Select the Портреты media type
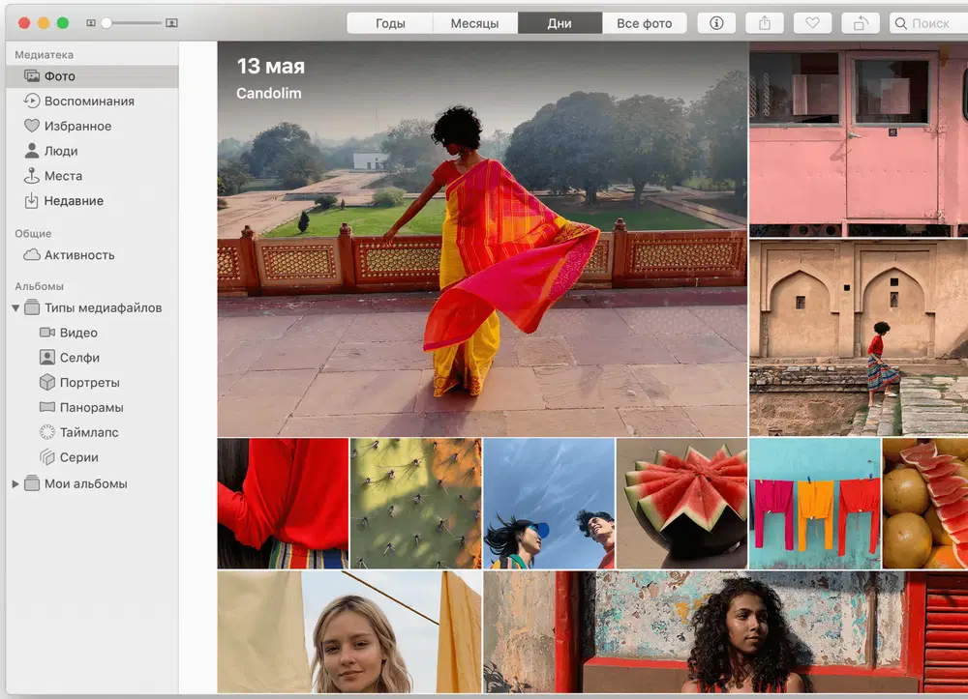This screenshot has height=699, width=968. click(x=92, y=382)
